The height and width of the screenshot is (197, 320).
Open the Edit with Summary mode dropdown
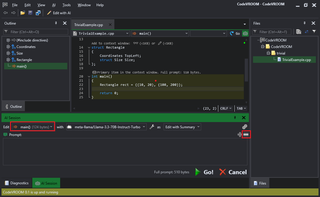[182, 127]
